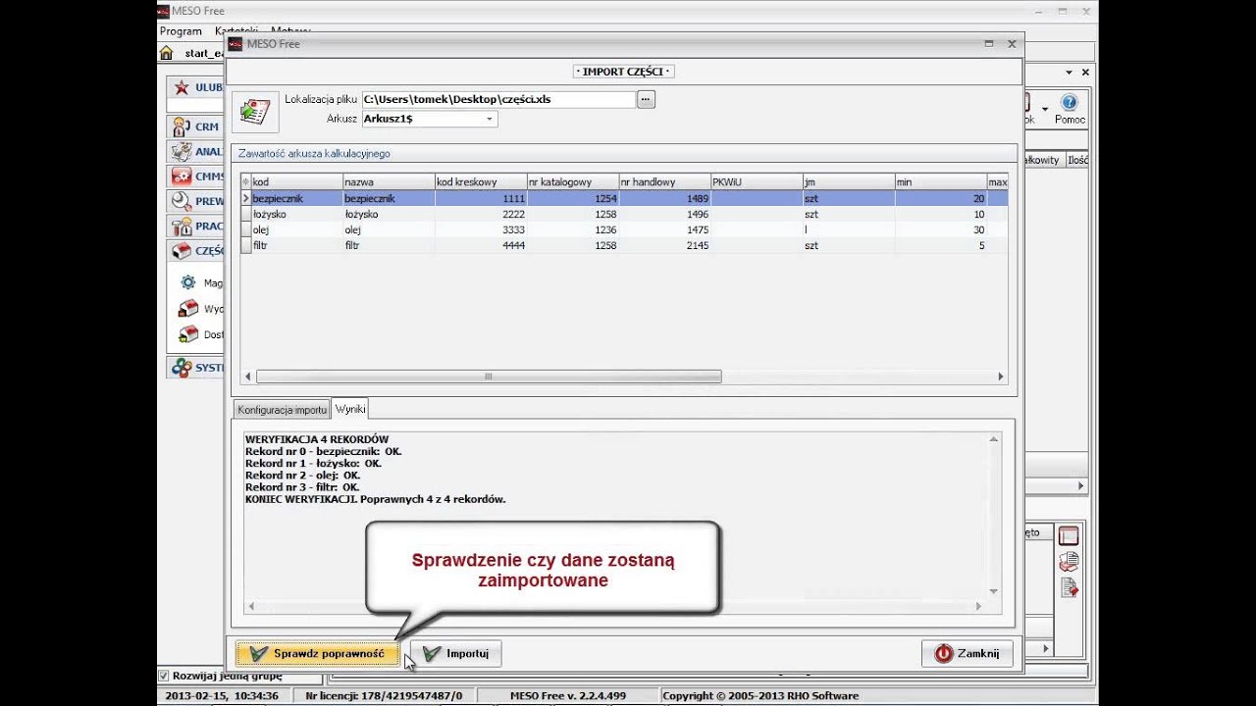Select the łożysko kod cell
This screenshot has height=706, width=1256.
(x=296, y=214)
